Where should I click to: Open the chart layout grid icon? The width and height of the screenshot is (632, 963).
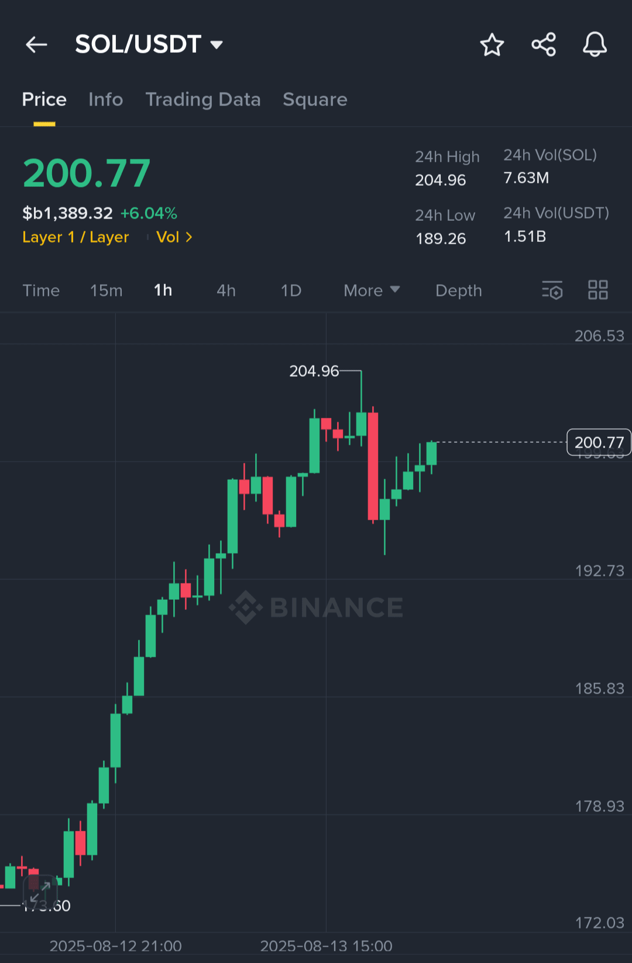point(598,290)
